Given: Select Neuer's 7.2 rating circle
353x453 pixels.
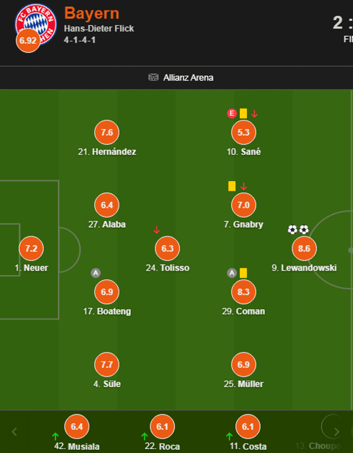Looking at the screenshot, I should tap(31, 248).
